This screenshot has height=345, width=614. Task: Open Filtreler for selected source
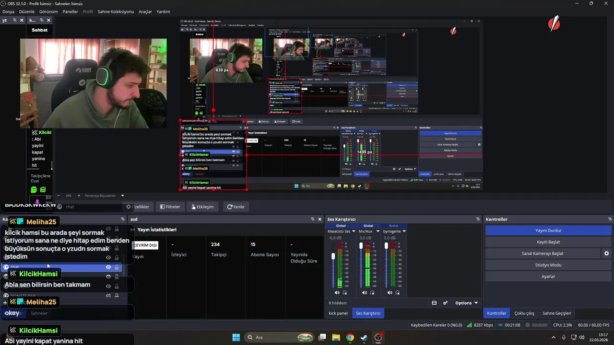coord(170,207)
